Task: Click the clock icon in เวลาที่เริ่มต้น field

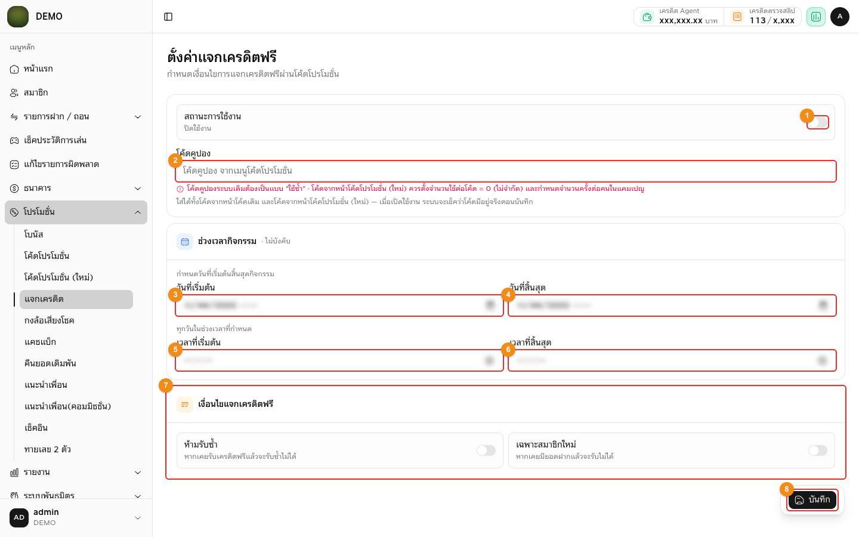Action: coord(490,360)
